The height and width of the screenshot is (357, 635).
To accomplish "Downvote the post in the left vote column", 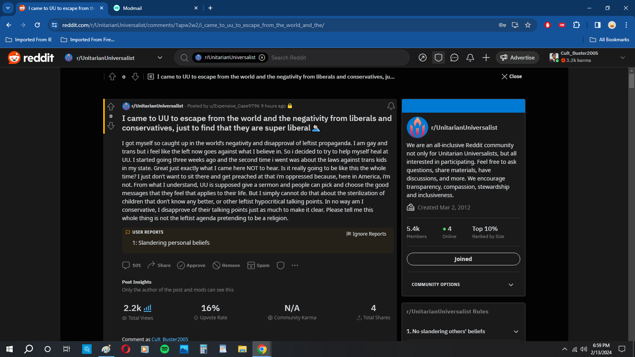I will coord(111,126).
